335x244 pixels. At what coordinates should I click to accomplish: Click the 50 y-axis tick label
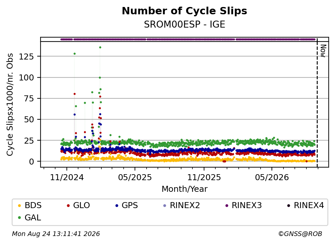(29, 119)
